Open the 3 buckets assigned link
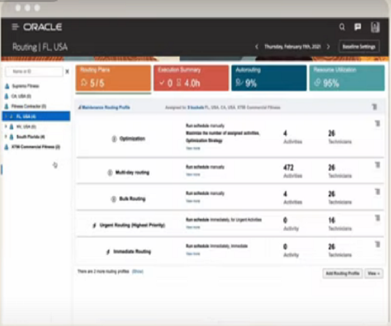Viewport: 391px width, 326px height. click(x=195, y=108)
